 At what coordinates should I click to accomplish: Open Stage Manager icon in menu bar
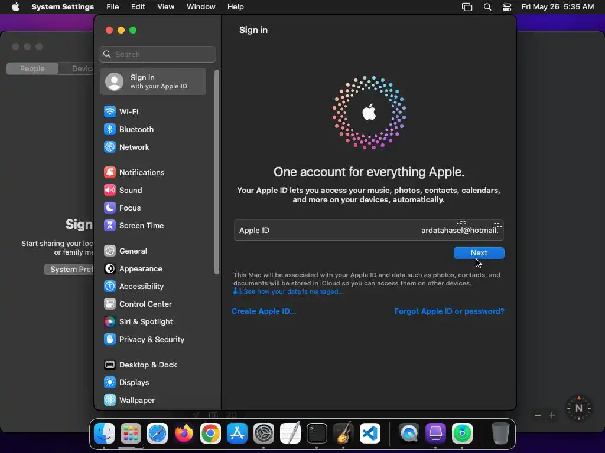[467, 7]
